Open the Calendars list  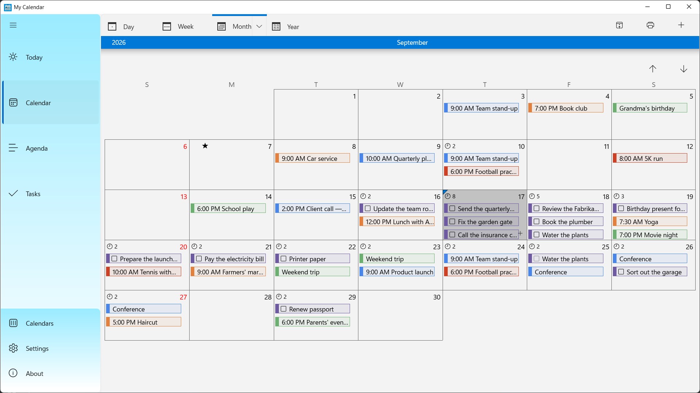click(50, 323)
